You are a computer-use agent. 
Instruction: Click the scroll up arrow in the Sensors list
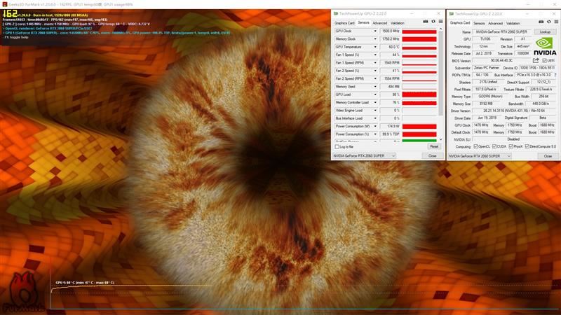(441, 29)
